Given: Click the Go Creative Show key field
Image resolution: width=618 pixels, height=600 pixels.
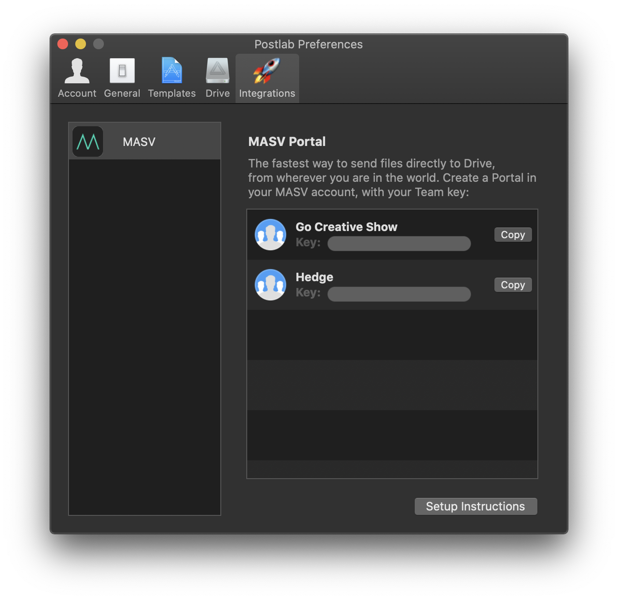Looking at the screenshot, I should coord(399,244).
